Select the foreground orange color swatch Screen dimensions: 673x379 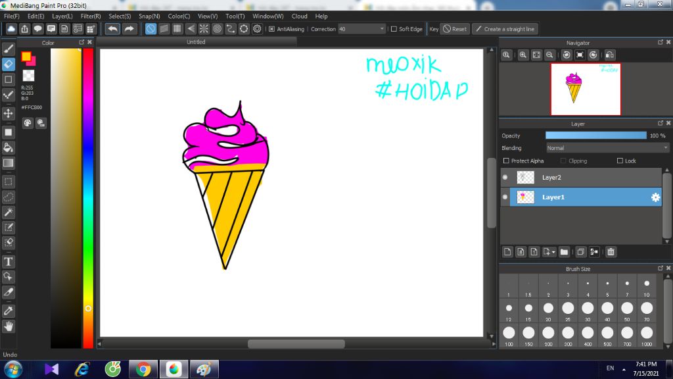26,57
